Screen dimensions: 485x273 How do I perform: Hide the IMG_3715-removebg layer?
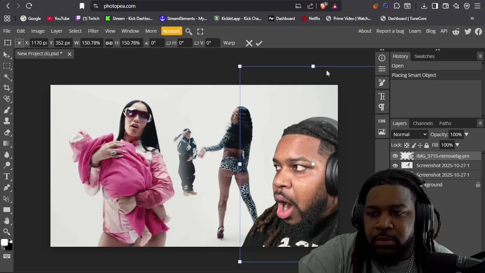tap(395, 156)
